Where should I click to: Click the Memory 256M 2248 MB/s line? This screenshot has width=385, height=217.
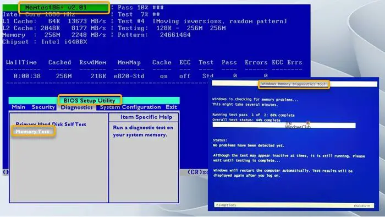coord(54,35)
